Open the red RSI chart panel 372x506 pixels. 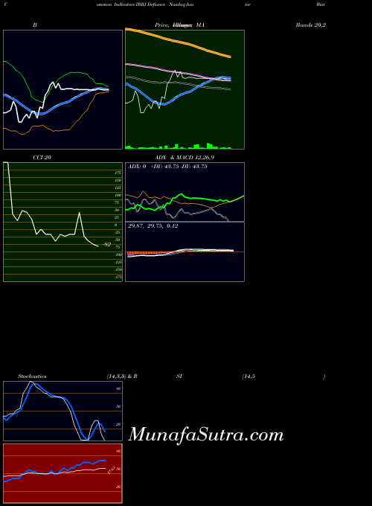[62, 473]
